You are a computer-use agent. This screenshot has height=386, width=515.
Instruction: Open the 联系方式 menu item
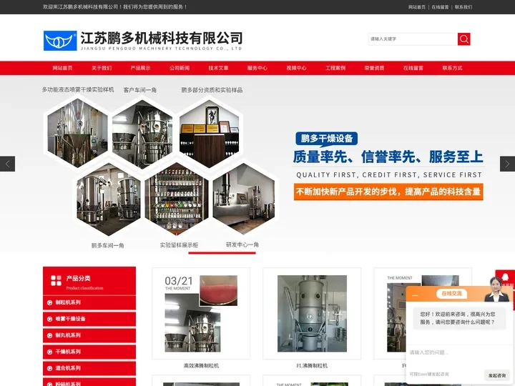coord(452,68)
